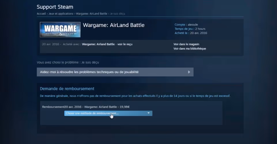Click the Accueil breadcrumb link
This screenshot has height=144, width=277.
[x=41, y=14]
